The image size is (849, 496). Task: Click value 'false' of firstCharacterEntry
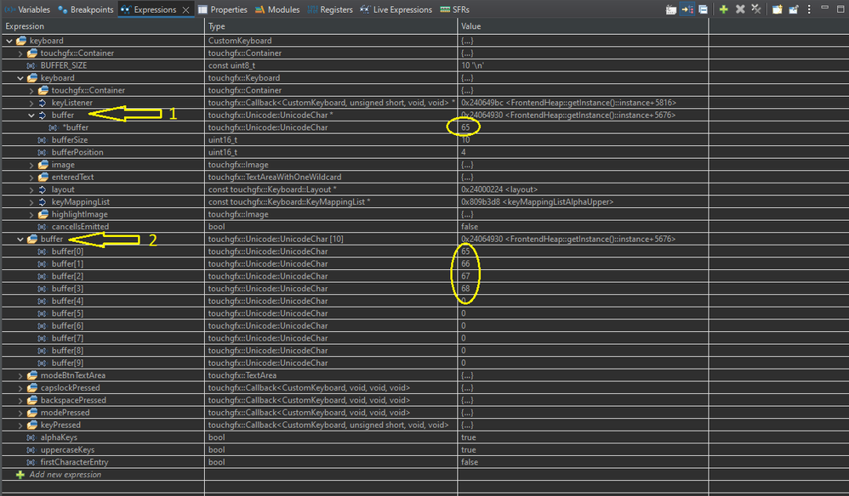[470, 463]
